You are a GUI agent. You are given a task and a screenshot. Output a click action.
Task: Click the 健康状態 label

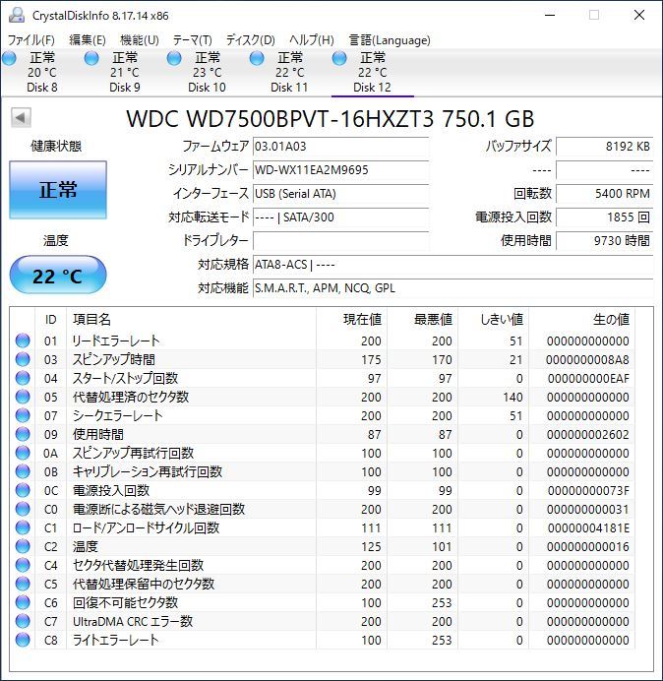pyautogui.click(x=56, y=146)
